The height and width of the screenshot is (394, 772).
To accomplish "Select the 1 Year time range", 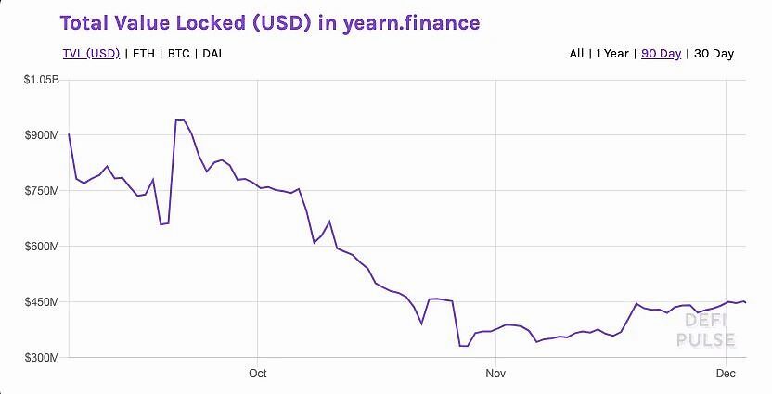I will coord(612,54).
